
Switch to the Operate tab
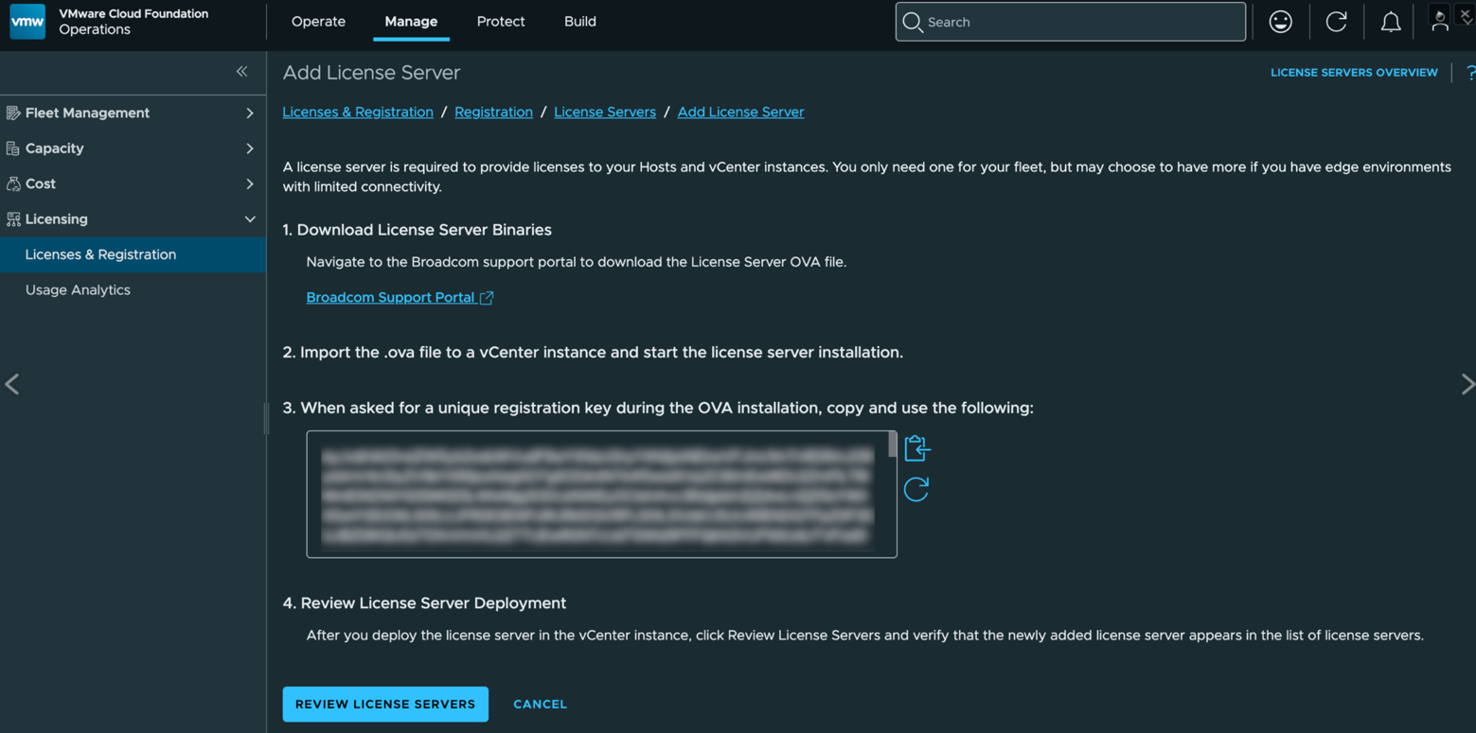[318, 22]
